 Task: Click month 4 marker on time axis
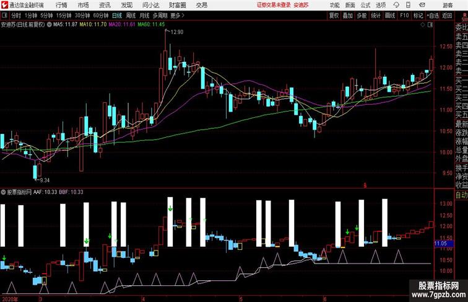pos(143,299)
